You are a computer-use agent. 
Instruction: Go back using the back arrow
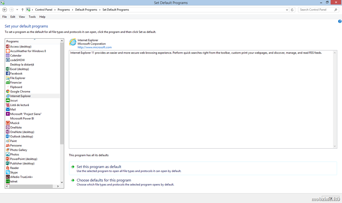[x=5, y=10]
